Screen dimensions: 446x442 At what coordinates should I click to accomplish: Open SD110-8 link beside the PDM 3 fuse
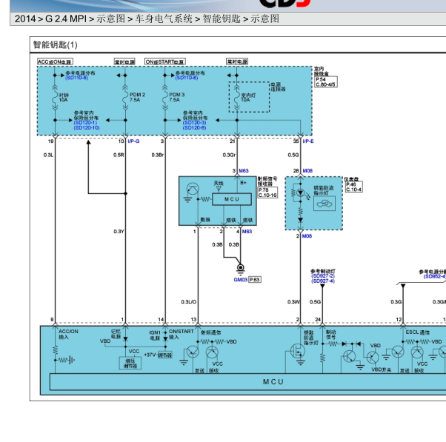tap(187, 78)
